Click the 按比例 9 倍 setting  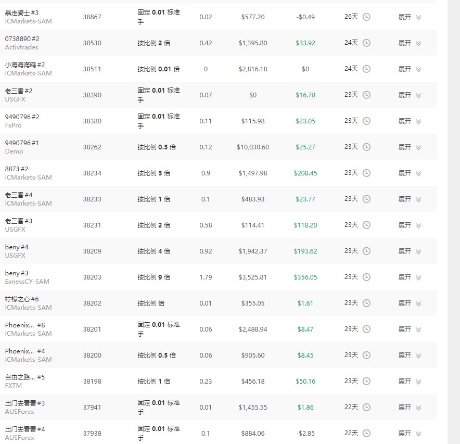pos(154,277)
